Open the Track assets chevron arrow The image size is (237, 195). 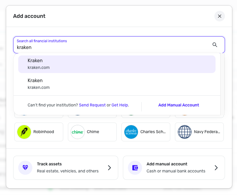(109, 168)
